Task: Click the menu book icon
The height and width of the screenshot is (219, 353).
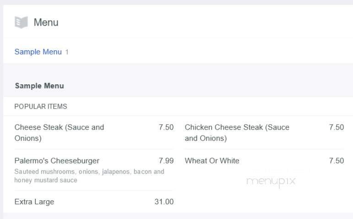Action: click(x=21, y=22)
